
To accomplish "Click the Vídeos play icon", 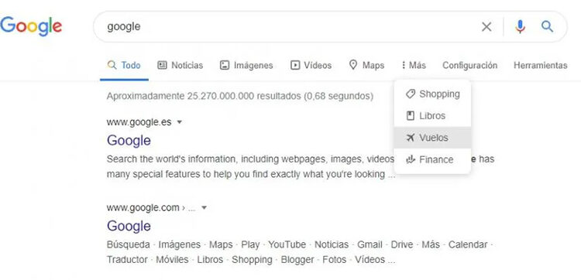I will click(295, 66).
